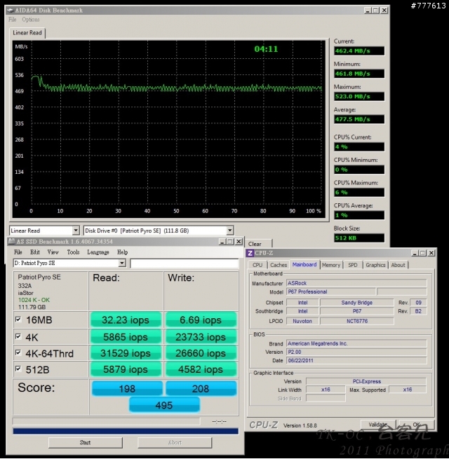Screen dimensions: 449x459
Task: Open the Tools menu in AS SSD Benchmark
Action: pos(73,252)
